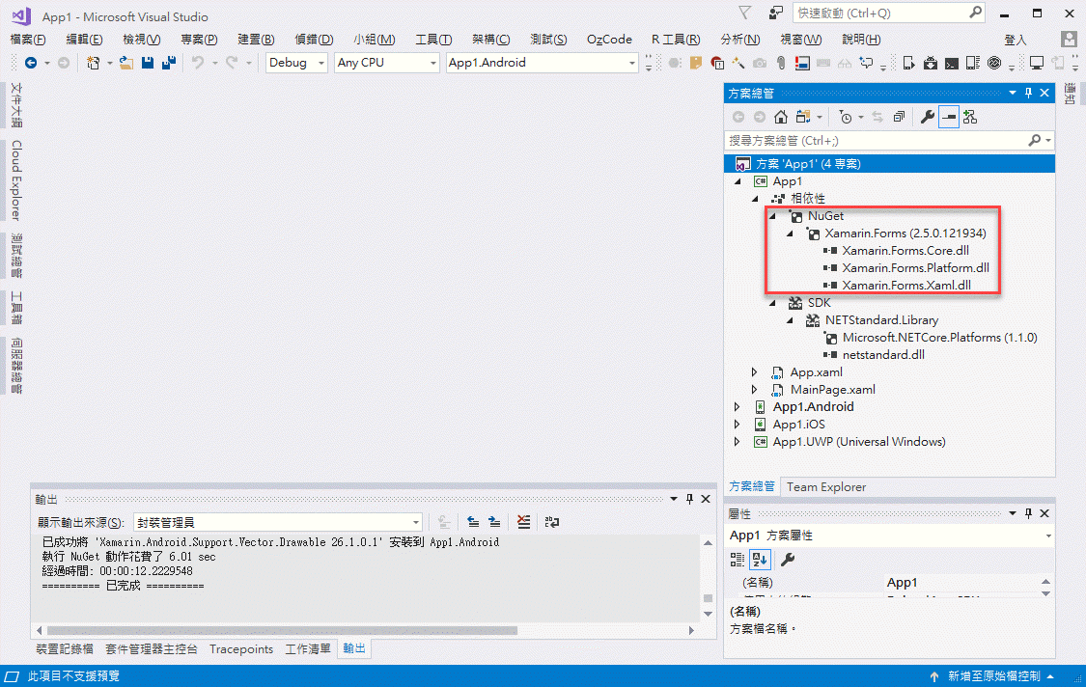Select Xamarin.Forms.Core.dll in the tree
This screenshot has height=687, width=1086.
tap(905, 251)
